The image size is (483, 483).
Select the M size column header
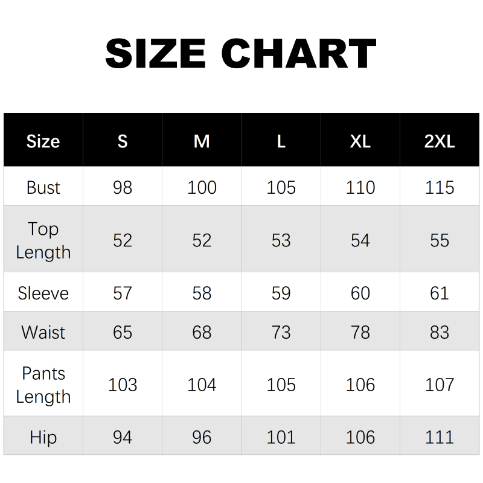tap(202, 141)
